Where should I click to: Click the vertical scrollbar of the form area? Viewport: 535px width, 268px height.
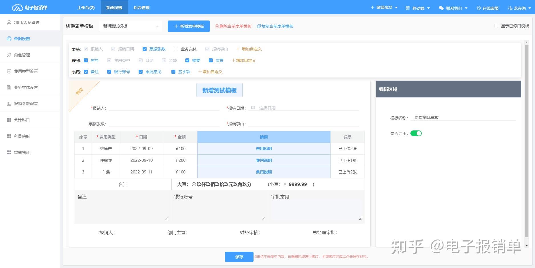526,141
